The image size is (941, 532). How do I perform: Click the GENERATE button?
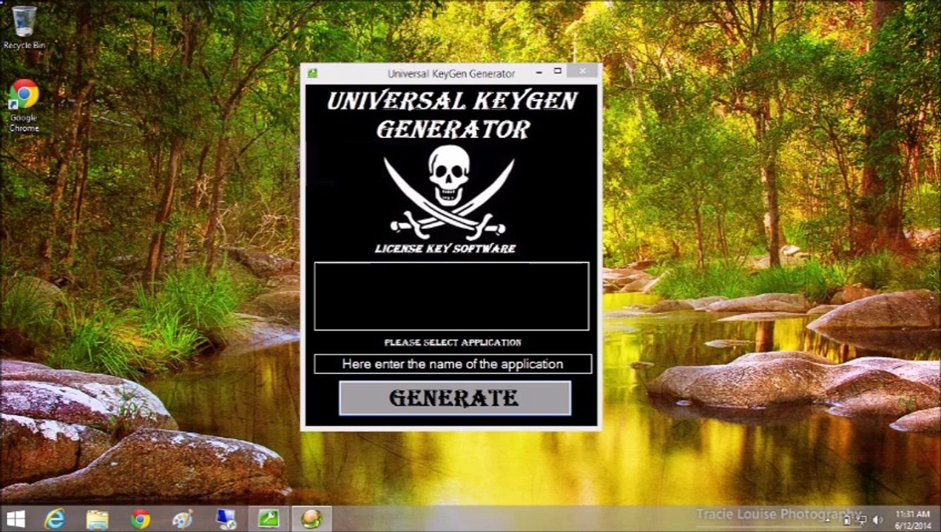[455, 398]
